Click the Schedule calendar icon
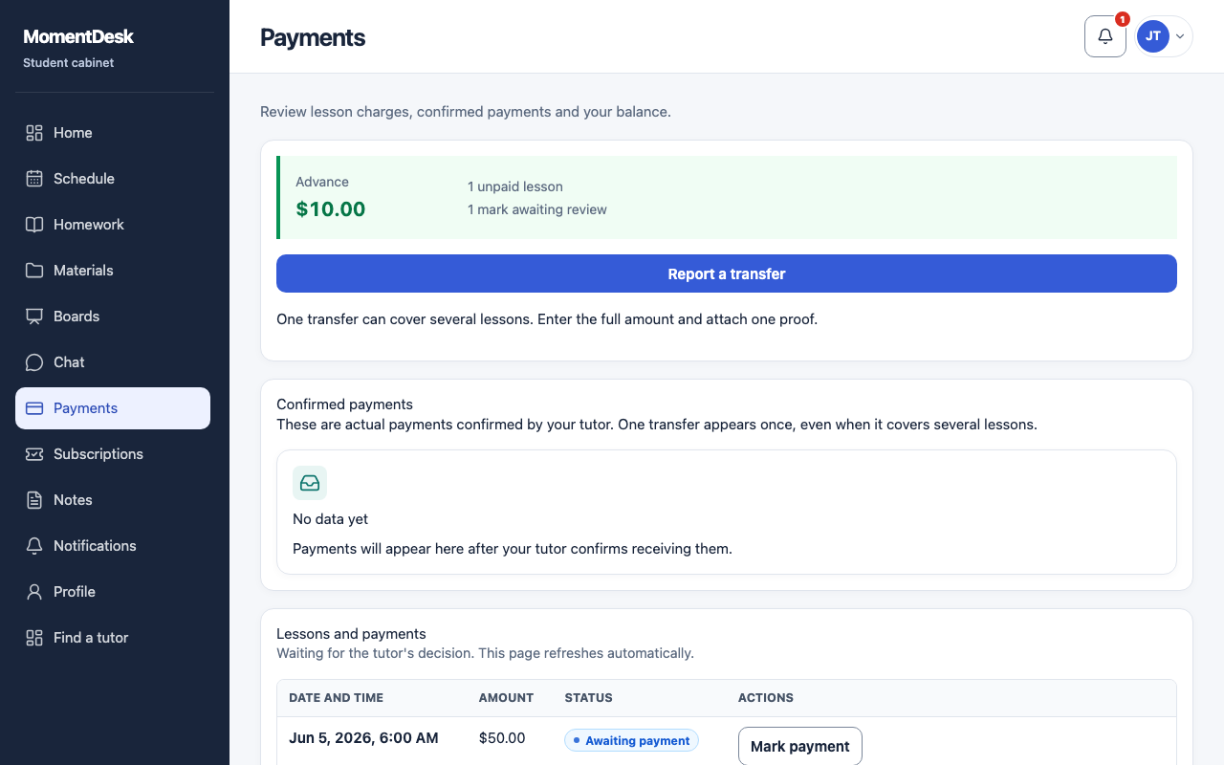 click(x=34, y=179)
